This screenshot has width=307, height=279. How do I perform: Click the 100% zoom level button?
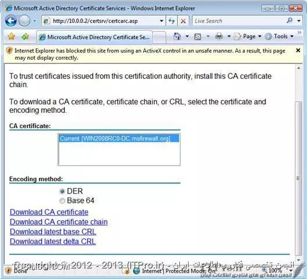[x=273, y=271]
